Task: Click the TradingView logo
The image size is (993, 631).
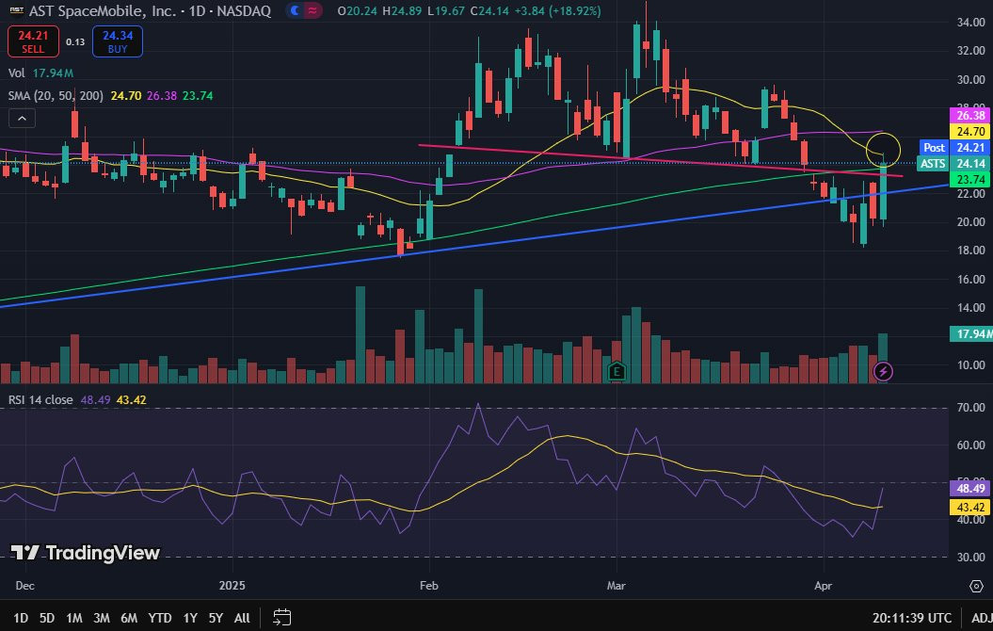Action: pos(85,553)
